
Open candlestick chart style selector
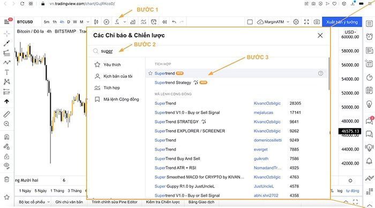tap(96, 22)
